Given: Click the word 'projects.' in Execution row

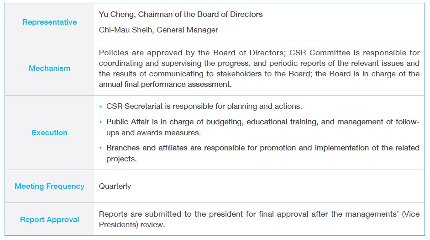Looking at the screenshot, I should tap(121, 159).
